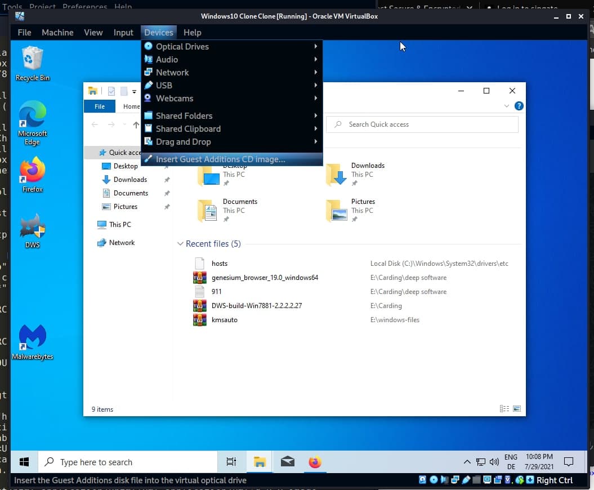Select the Malwarebytes desktop shortcut

pos(32,342)
